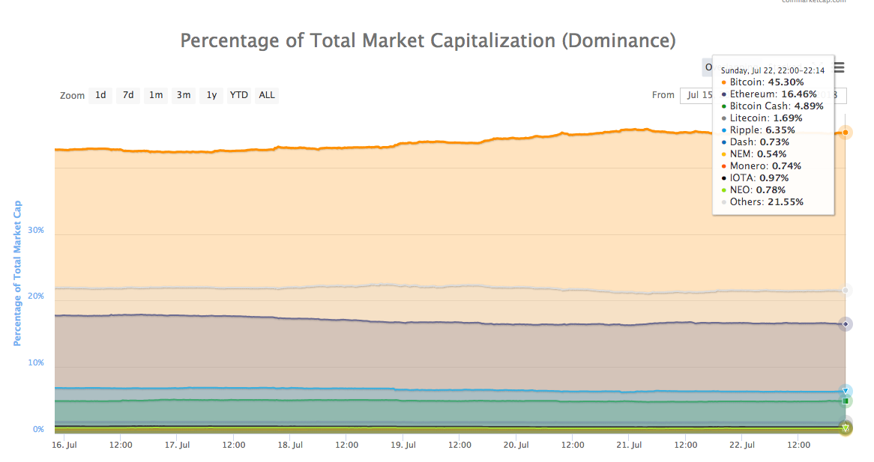Select the 3m zoom range
This screenshot has height=462, width=874.
[x=183, y=95]
